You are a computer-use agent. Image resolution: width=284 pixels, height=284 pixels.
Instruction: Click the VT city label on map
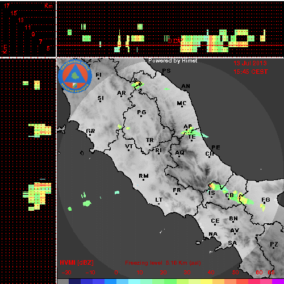tap(129, 147)
